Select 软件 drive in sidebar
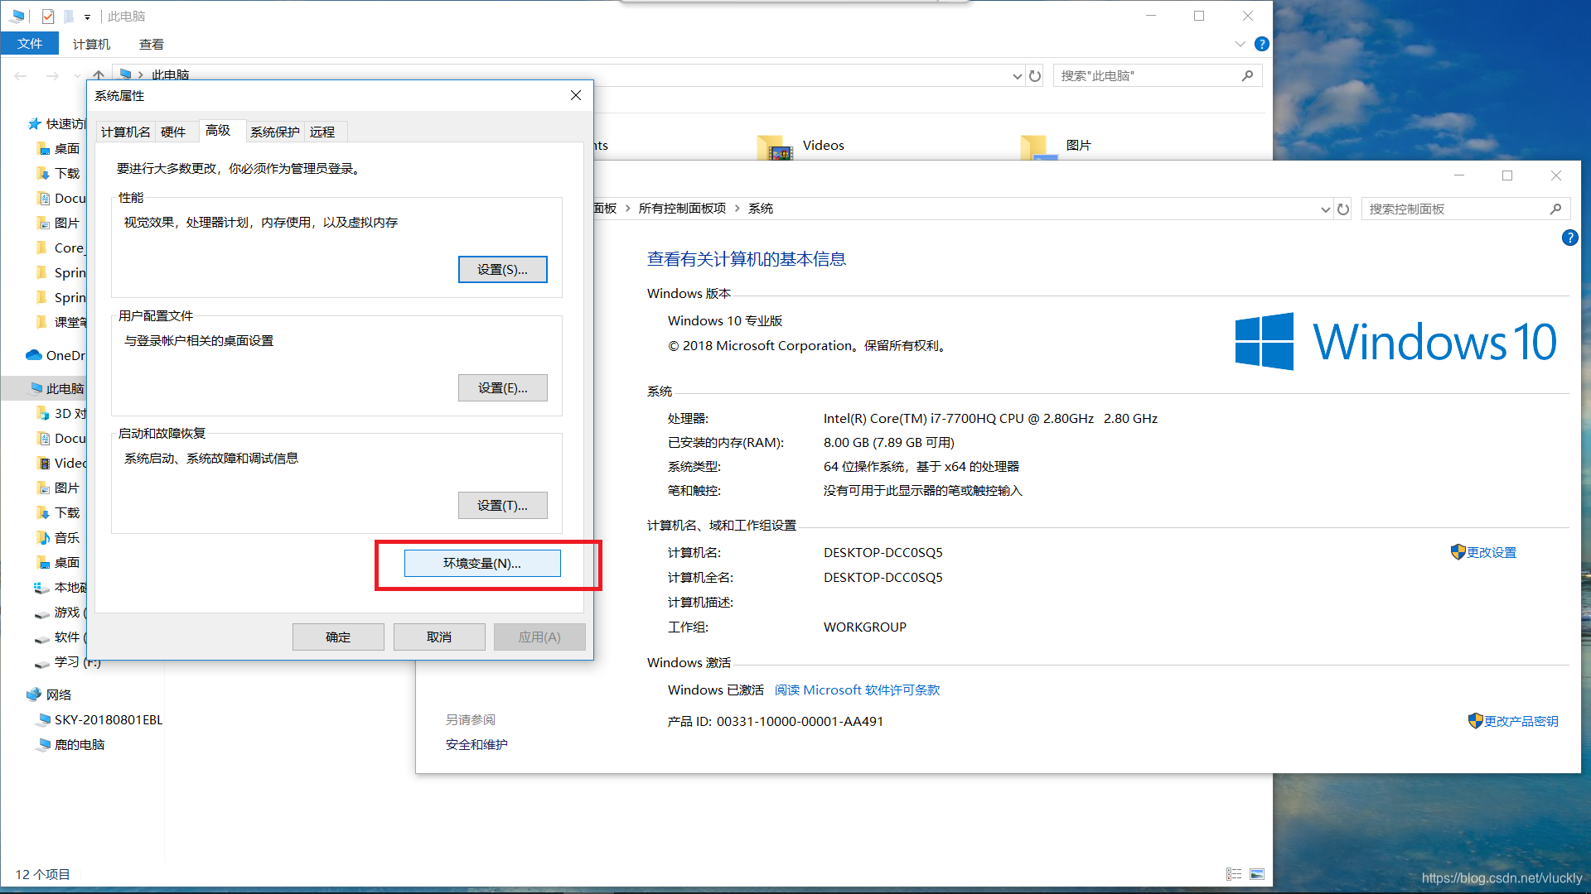The height and width of the screenshot is (894, 1591). pyautogui.click(x=60, y=637)
